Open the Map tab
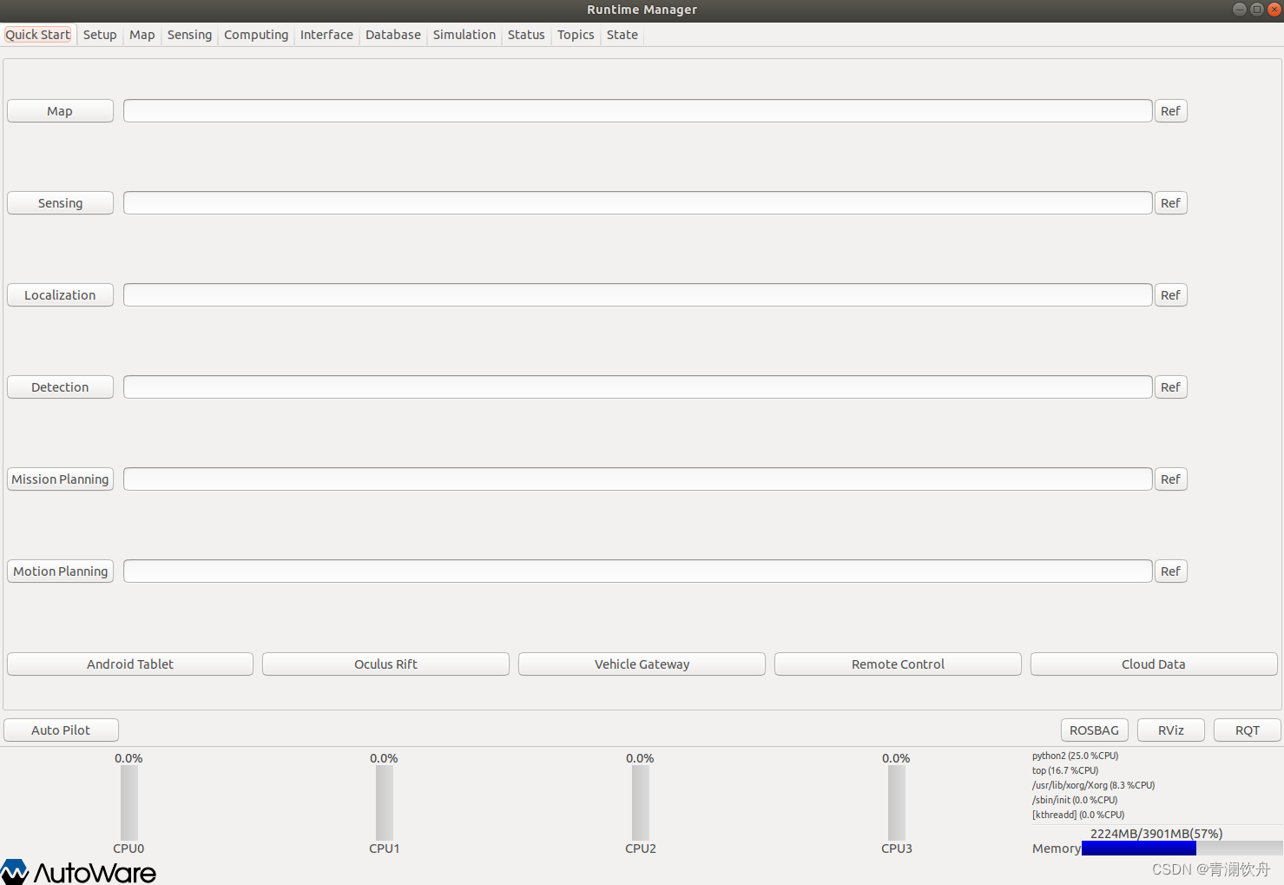This screenshot has width=1284, height=885. point(142,35)
